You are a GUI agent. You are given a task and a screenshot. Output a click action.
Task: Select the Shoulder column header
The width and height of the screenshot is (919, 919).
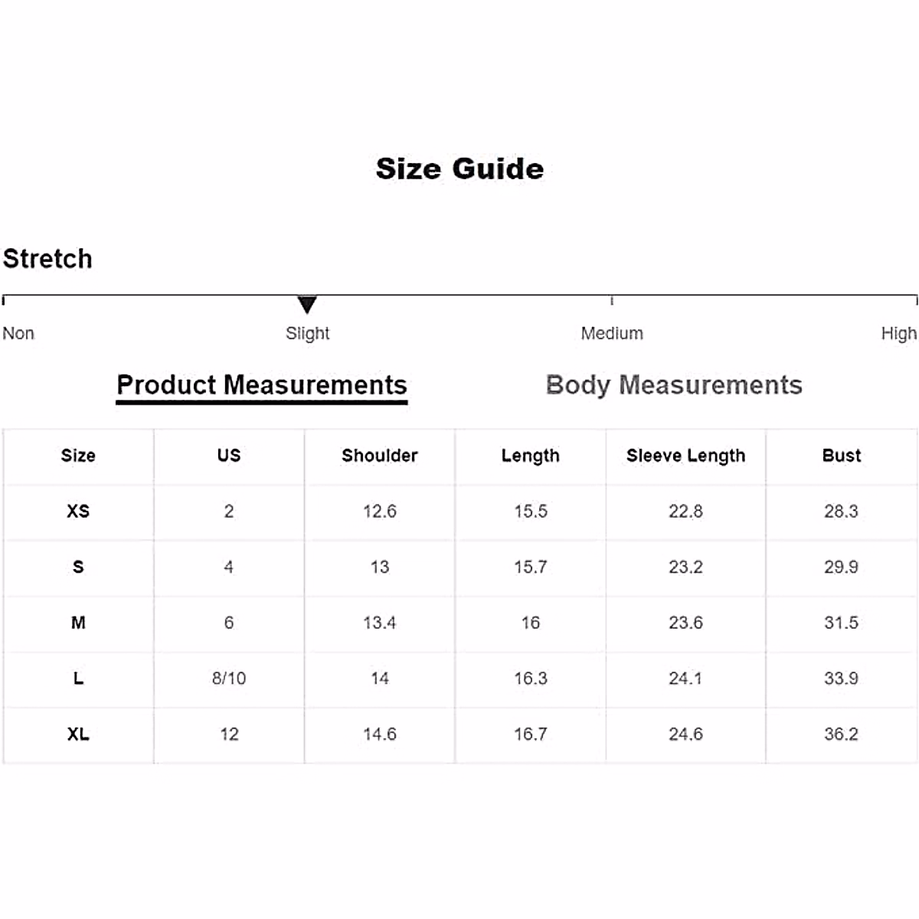380,456
